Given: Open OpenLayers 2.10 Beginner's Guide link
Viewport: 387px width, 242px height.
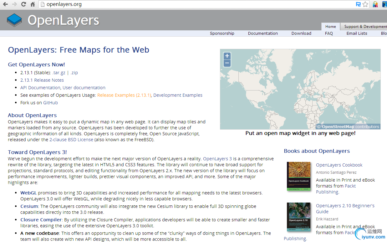Looking at the screenshot, I should coord(345,209).
